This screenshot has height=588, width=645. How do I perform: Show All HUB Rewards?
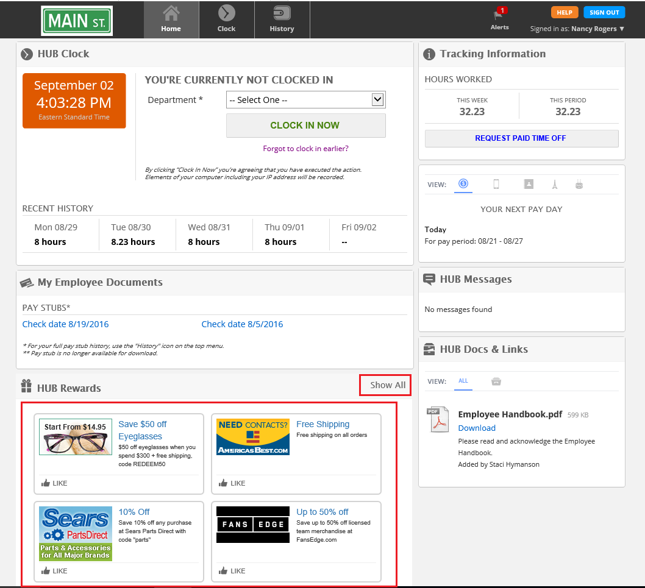click(x=387, y=385)
